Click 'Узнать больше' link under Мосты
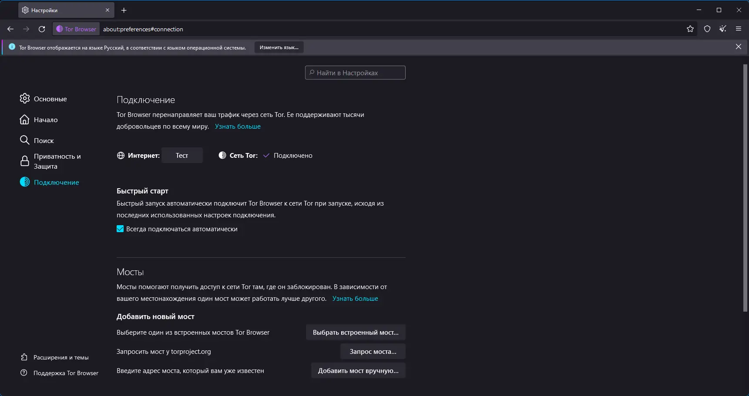This screenshot has height=396, width=749. [x=355, y=299]
